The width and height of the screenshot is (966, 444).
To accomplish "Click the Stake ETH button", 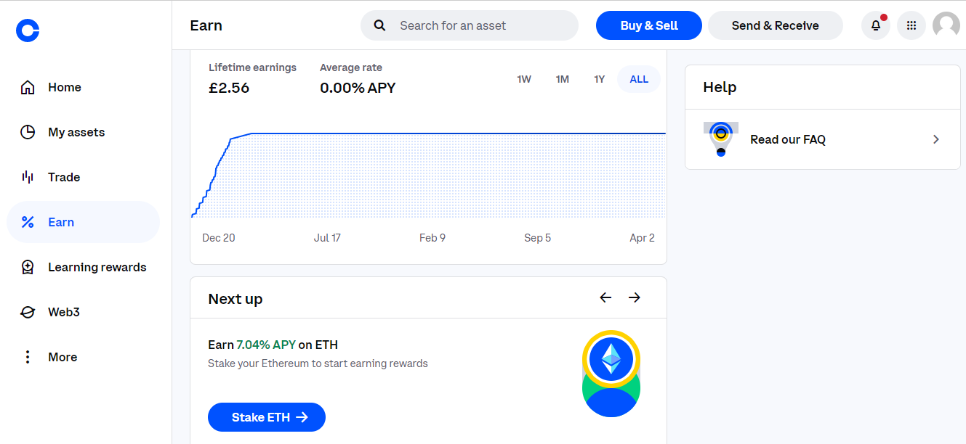I will 266,417.
